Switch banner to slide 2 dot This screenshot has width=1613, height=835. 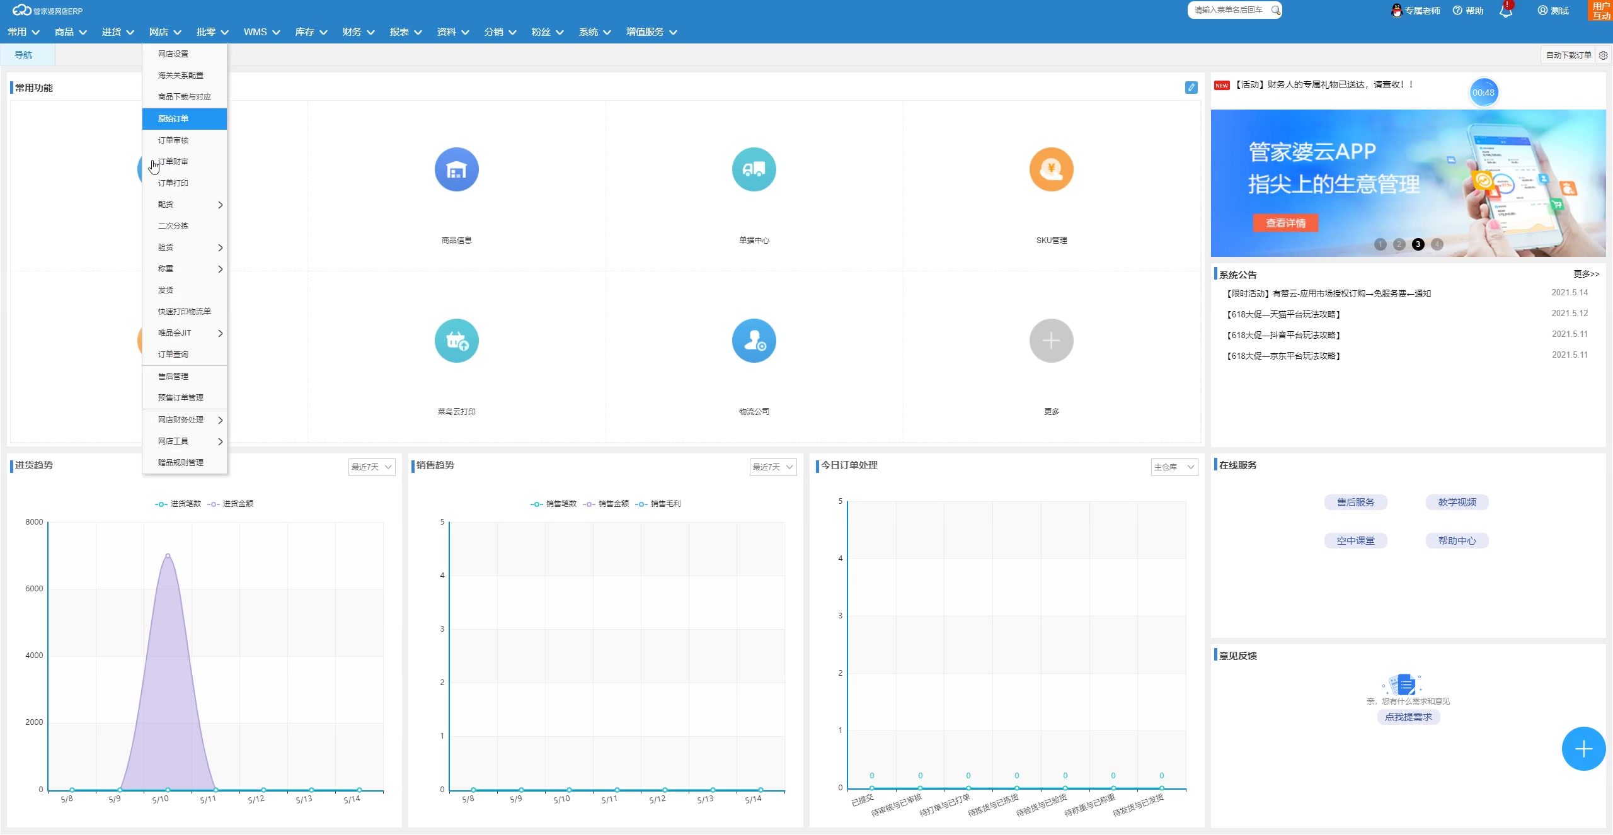1399,244
